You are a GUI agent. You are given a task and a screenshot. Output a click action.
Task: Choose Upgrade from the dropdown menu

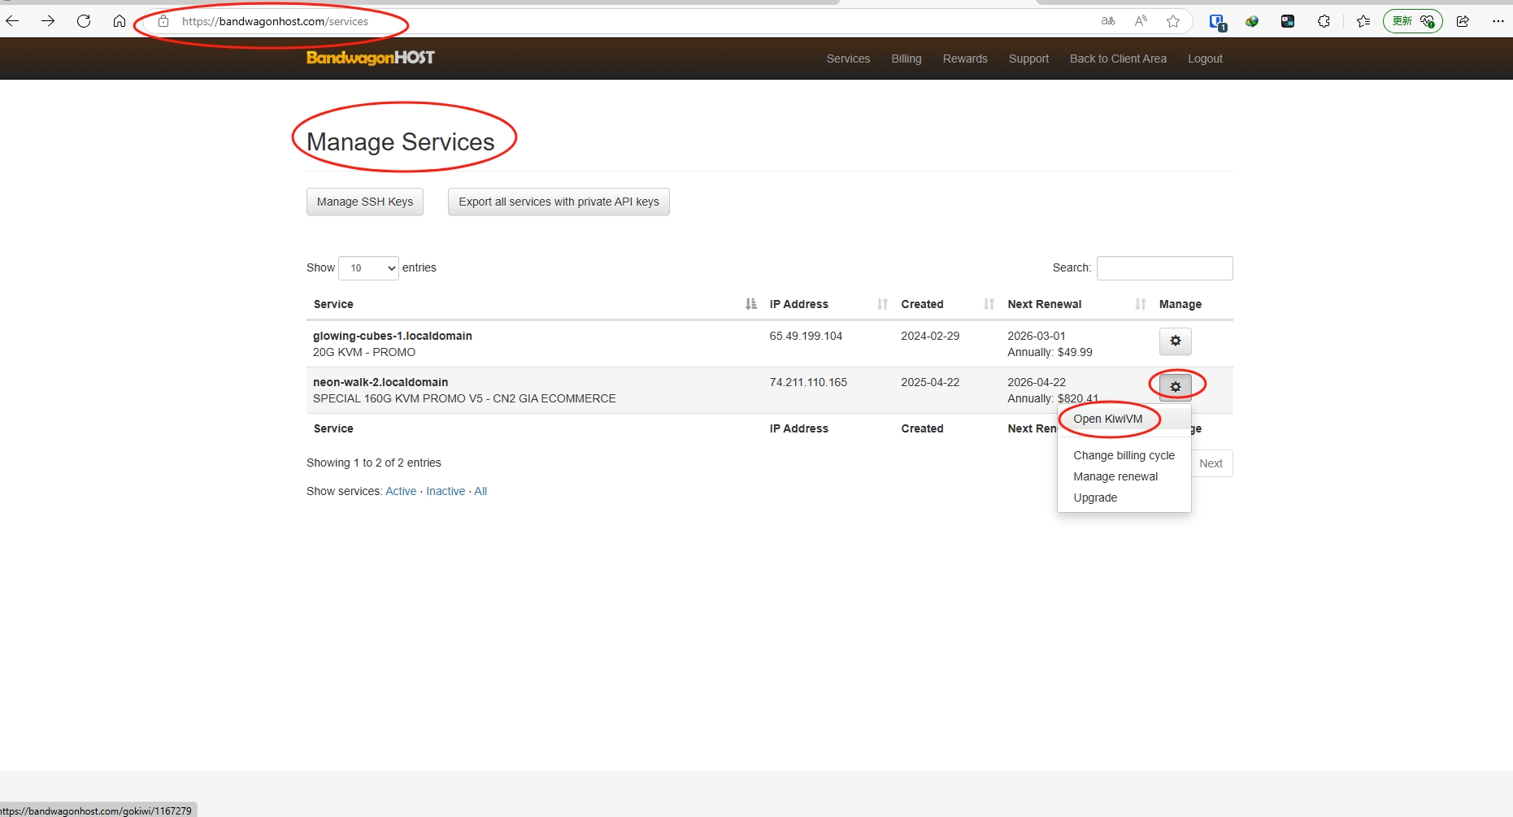pos(1124,498)
